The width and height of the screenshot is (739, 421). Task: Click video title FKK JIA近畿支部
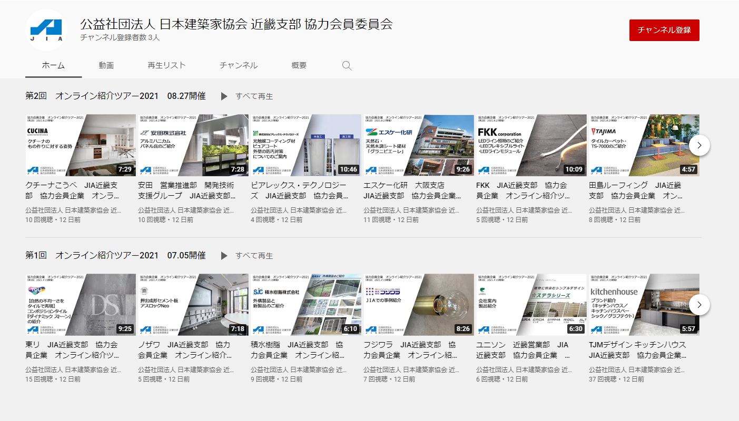(x=524, y=191)
